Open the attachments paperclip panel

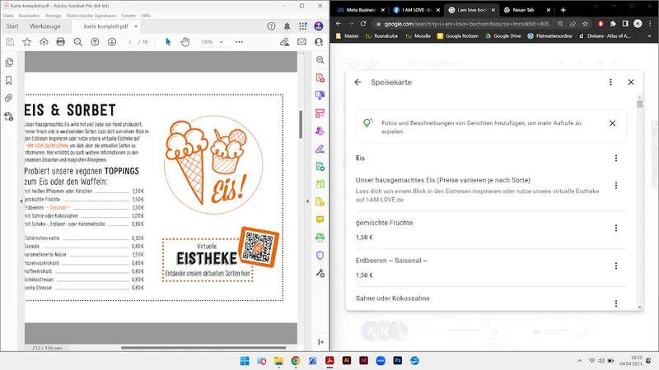click(9, 98)
